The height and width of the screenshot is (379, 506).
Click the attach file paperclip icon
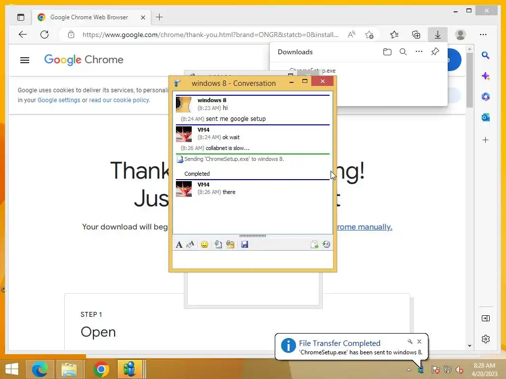(218, 245)
